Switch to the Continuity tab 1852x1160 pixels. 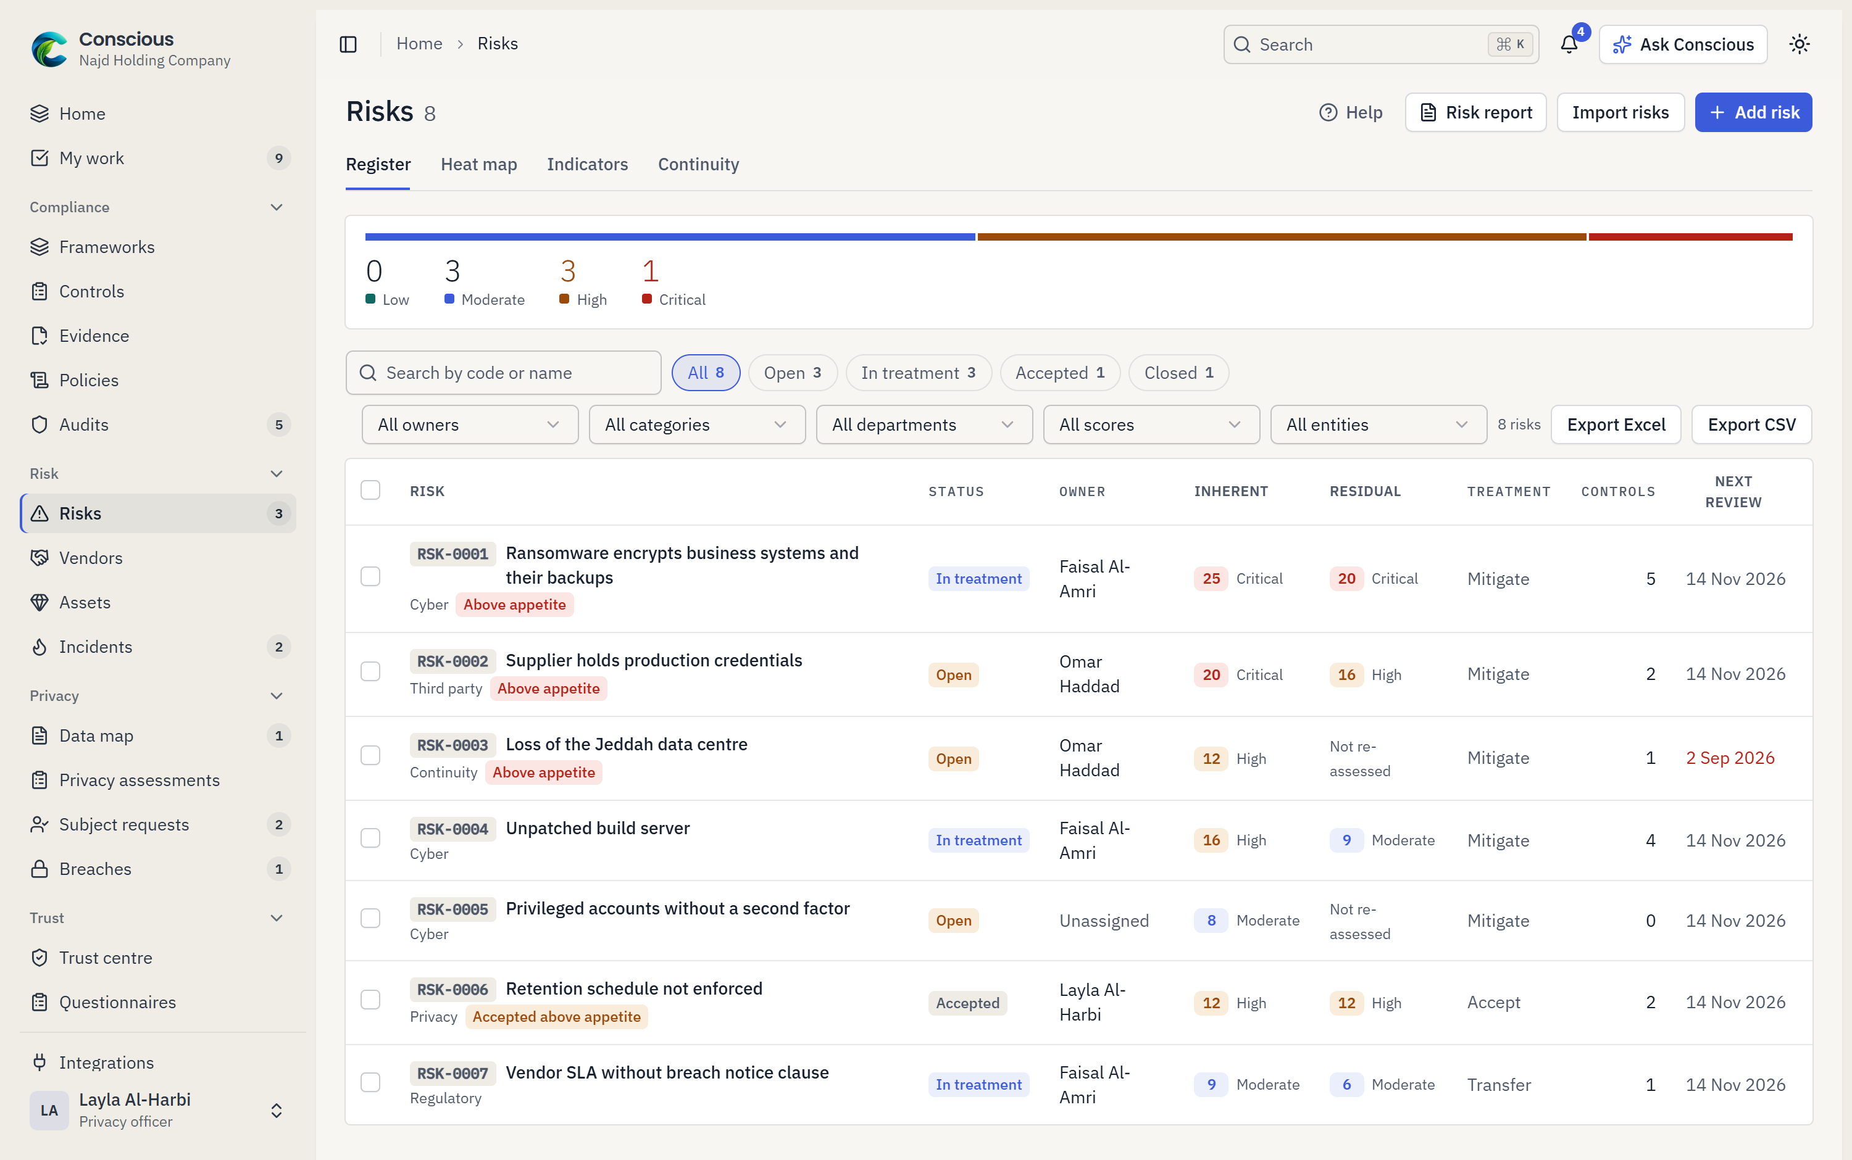pyautogui.click(x=698, y=164)
